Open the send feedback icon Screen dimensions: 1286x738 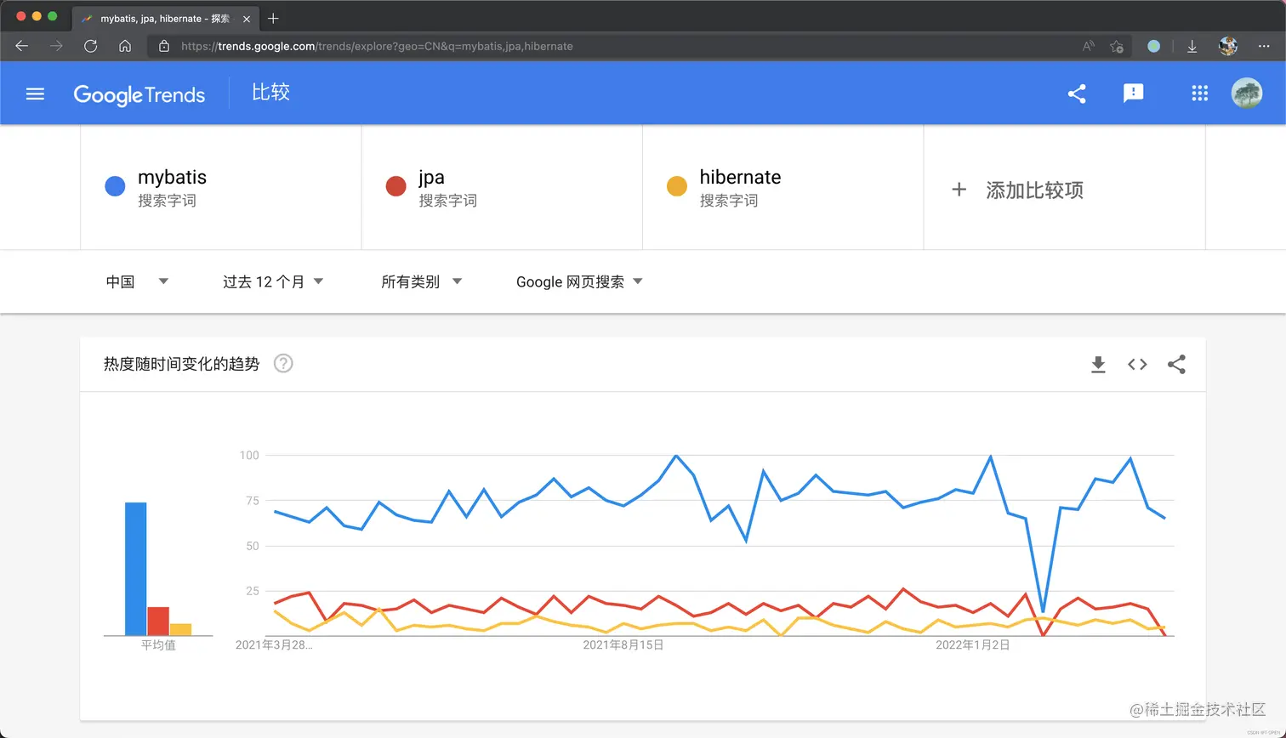[x=1134, y=94]
